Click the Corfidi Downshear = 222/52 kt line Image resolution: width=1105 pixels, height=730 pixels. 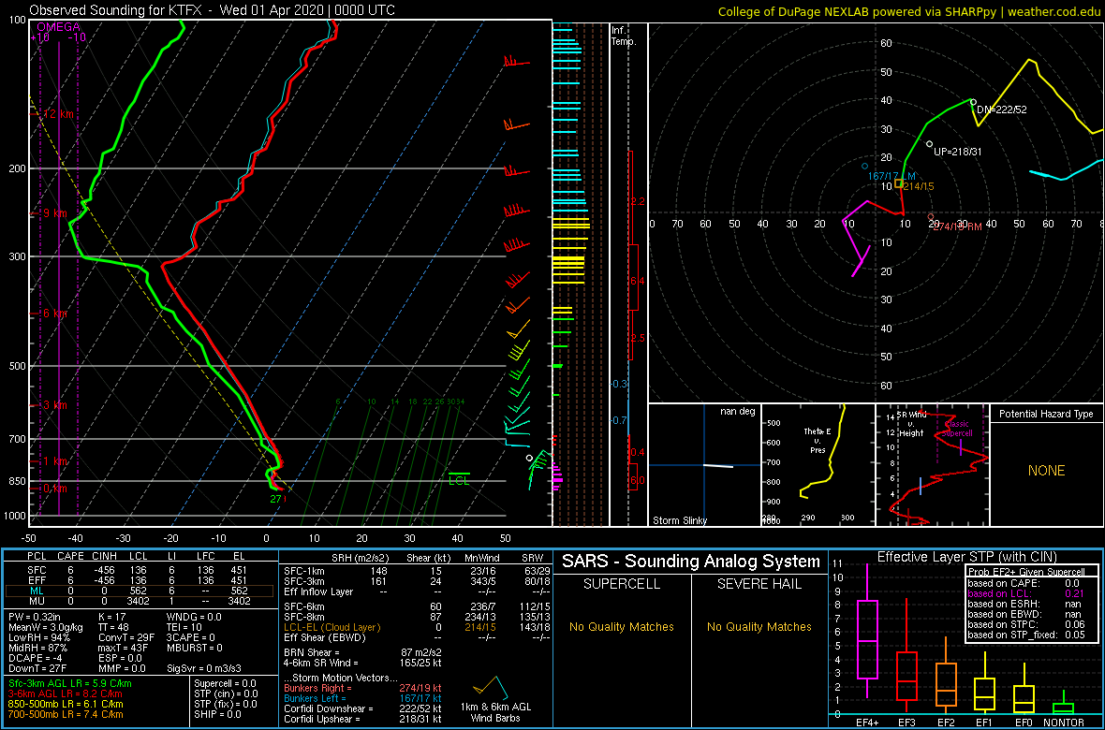click(x=362, y=708)
